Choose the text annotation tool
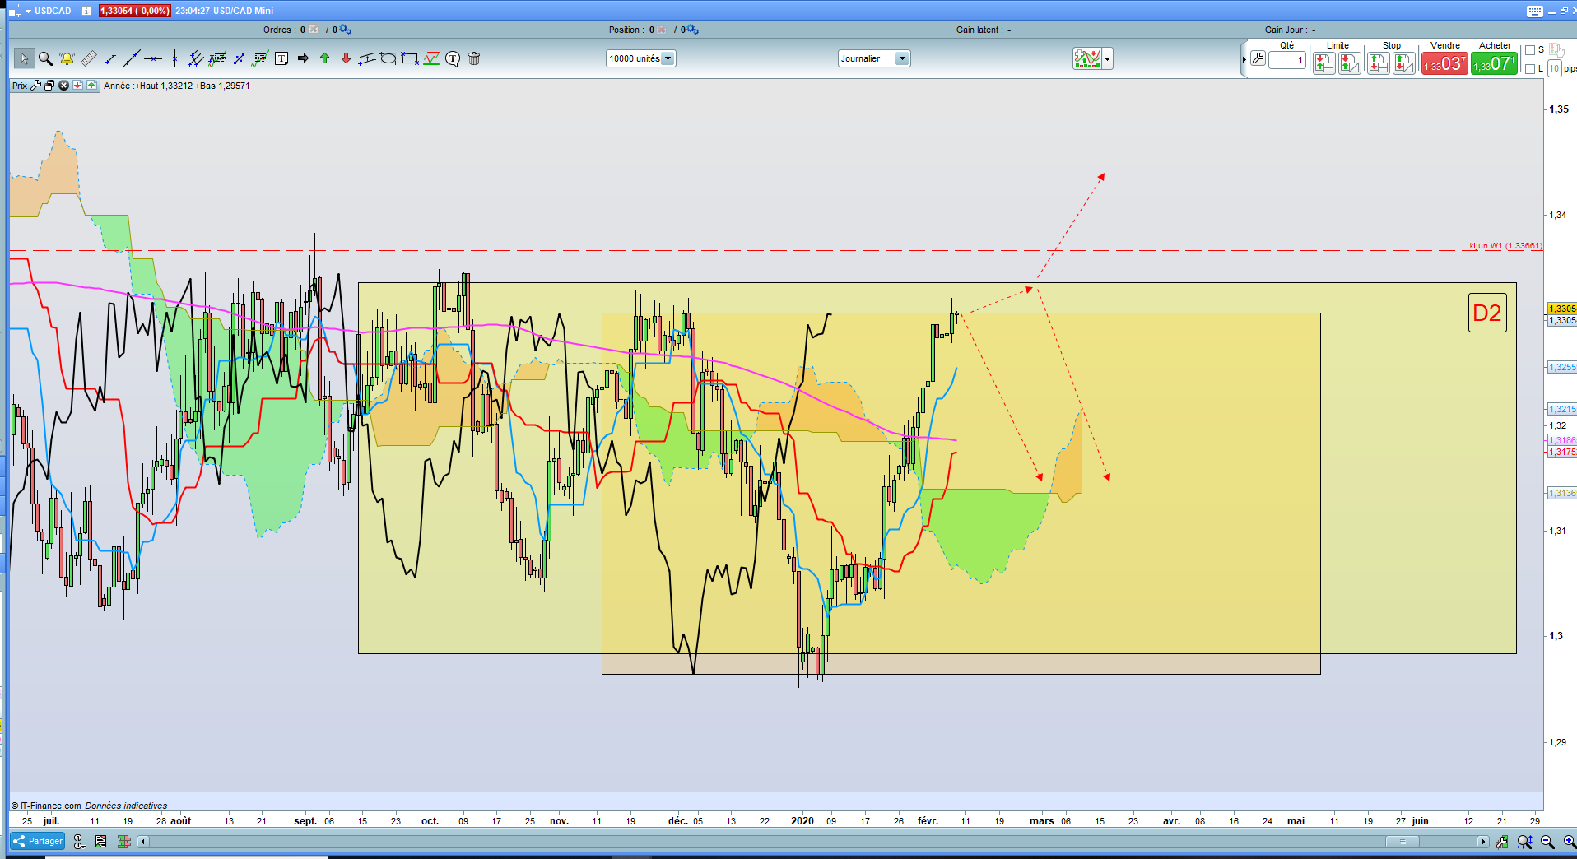 click(x=281, y=58)
